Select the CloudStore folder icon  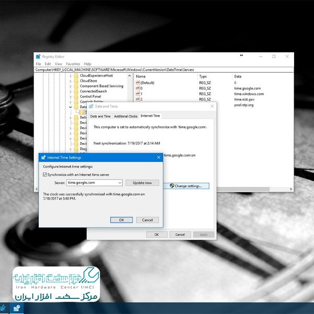pos(76,81)
